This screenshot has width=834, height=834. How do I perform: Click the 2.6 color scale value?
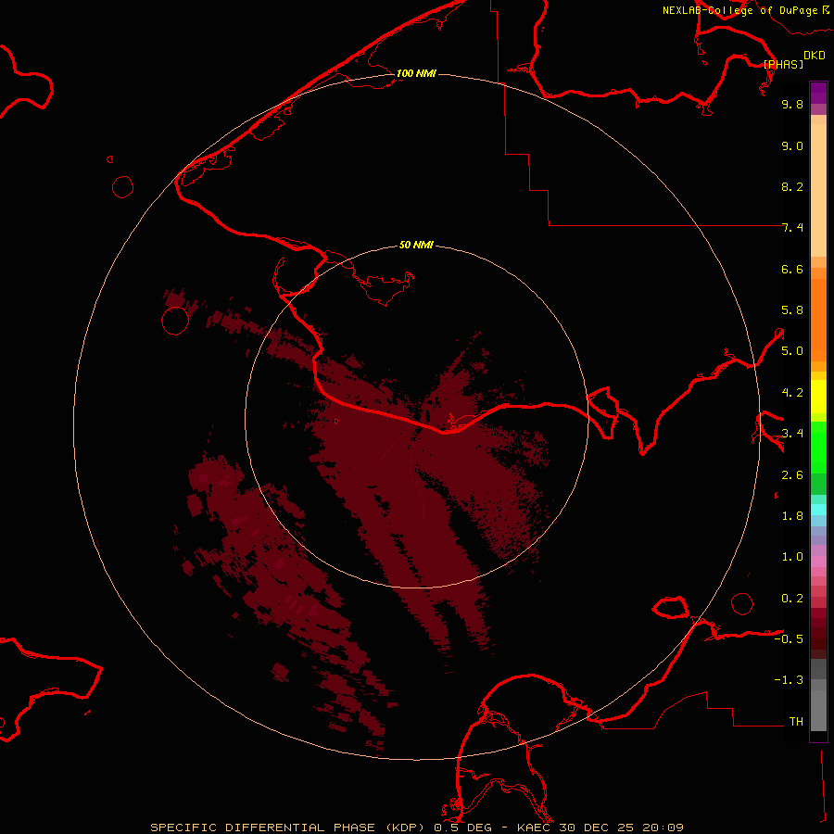pos(792,475)
